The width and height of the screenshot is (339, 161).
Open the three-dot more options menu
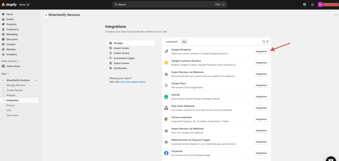tap(336, 15)
